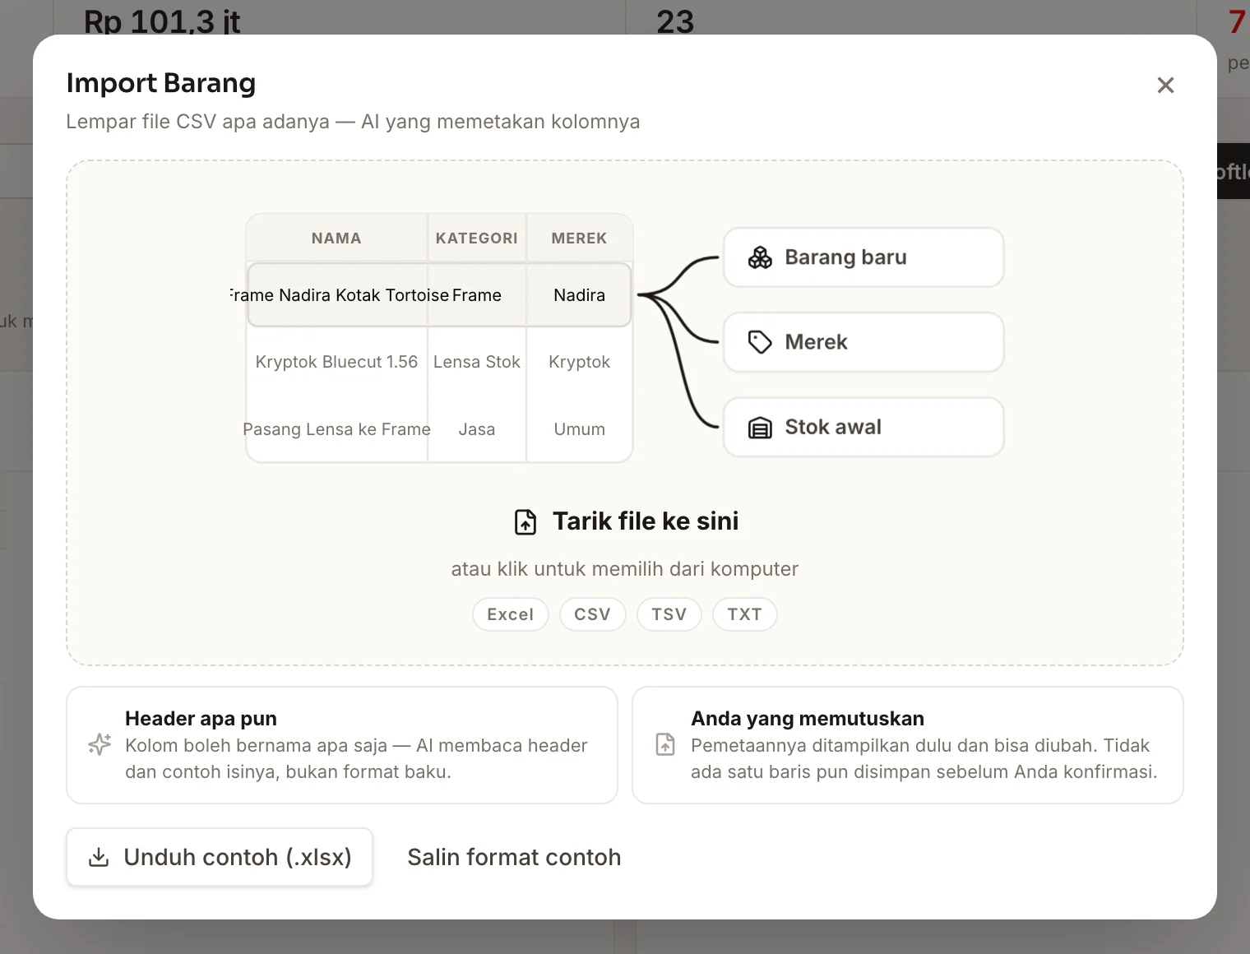
Task: Click the sparkle icon next to Header apa pun
Action: coord(100,744)
